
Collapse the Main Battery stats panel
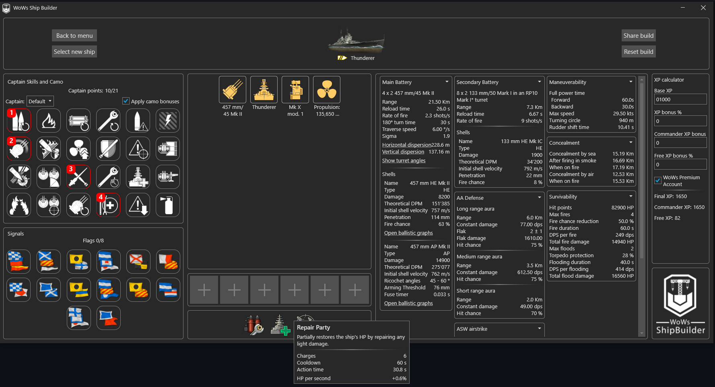447,82
